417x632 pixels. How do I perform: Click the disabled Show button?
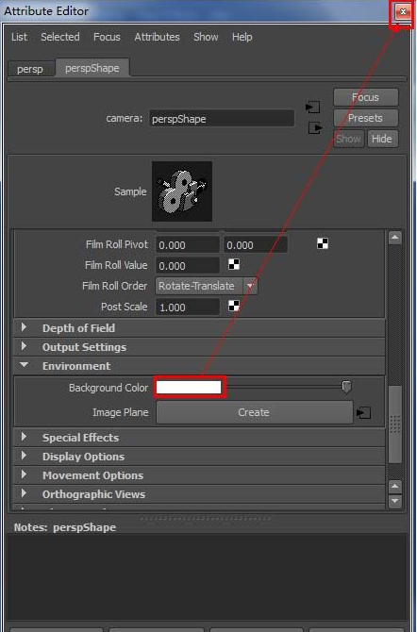click(x=349, y=139)
